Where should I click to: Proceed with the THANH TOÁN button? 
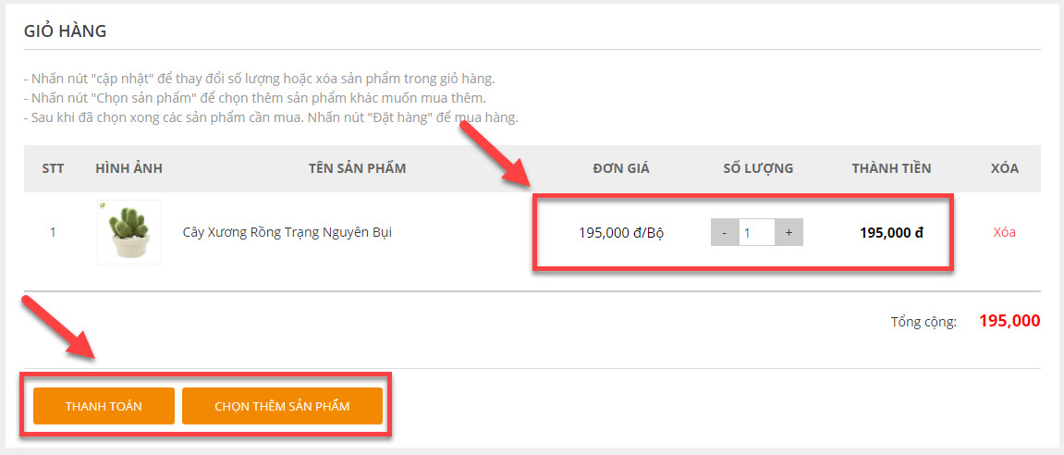[104, 406]
